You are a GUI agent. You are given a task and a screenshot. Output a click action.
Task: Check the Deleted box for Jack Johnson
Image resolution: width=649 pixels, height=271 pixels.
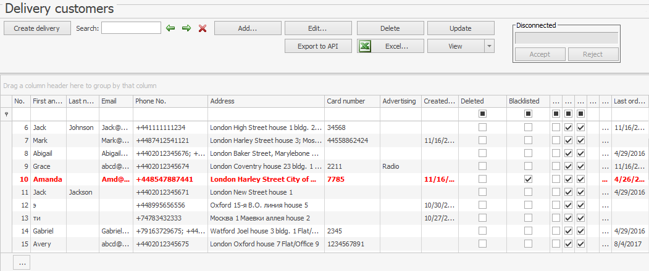pyautogui.click(x=482, y=127)
